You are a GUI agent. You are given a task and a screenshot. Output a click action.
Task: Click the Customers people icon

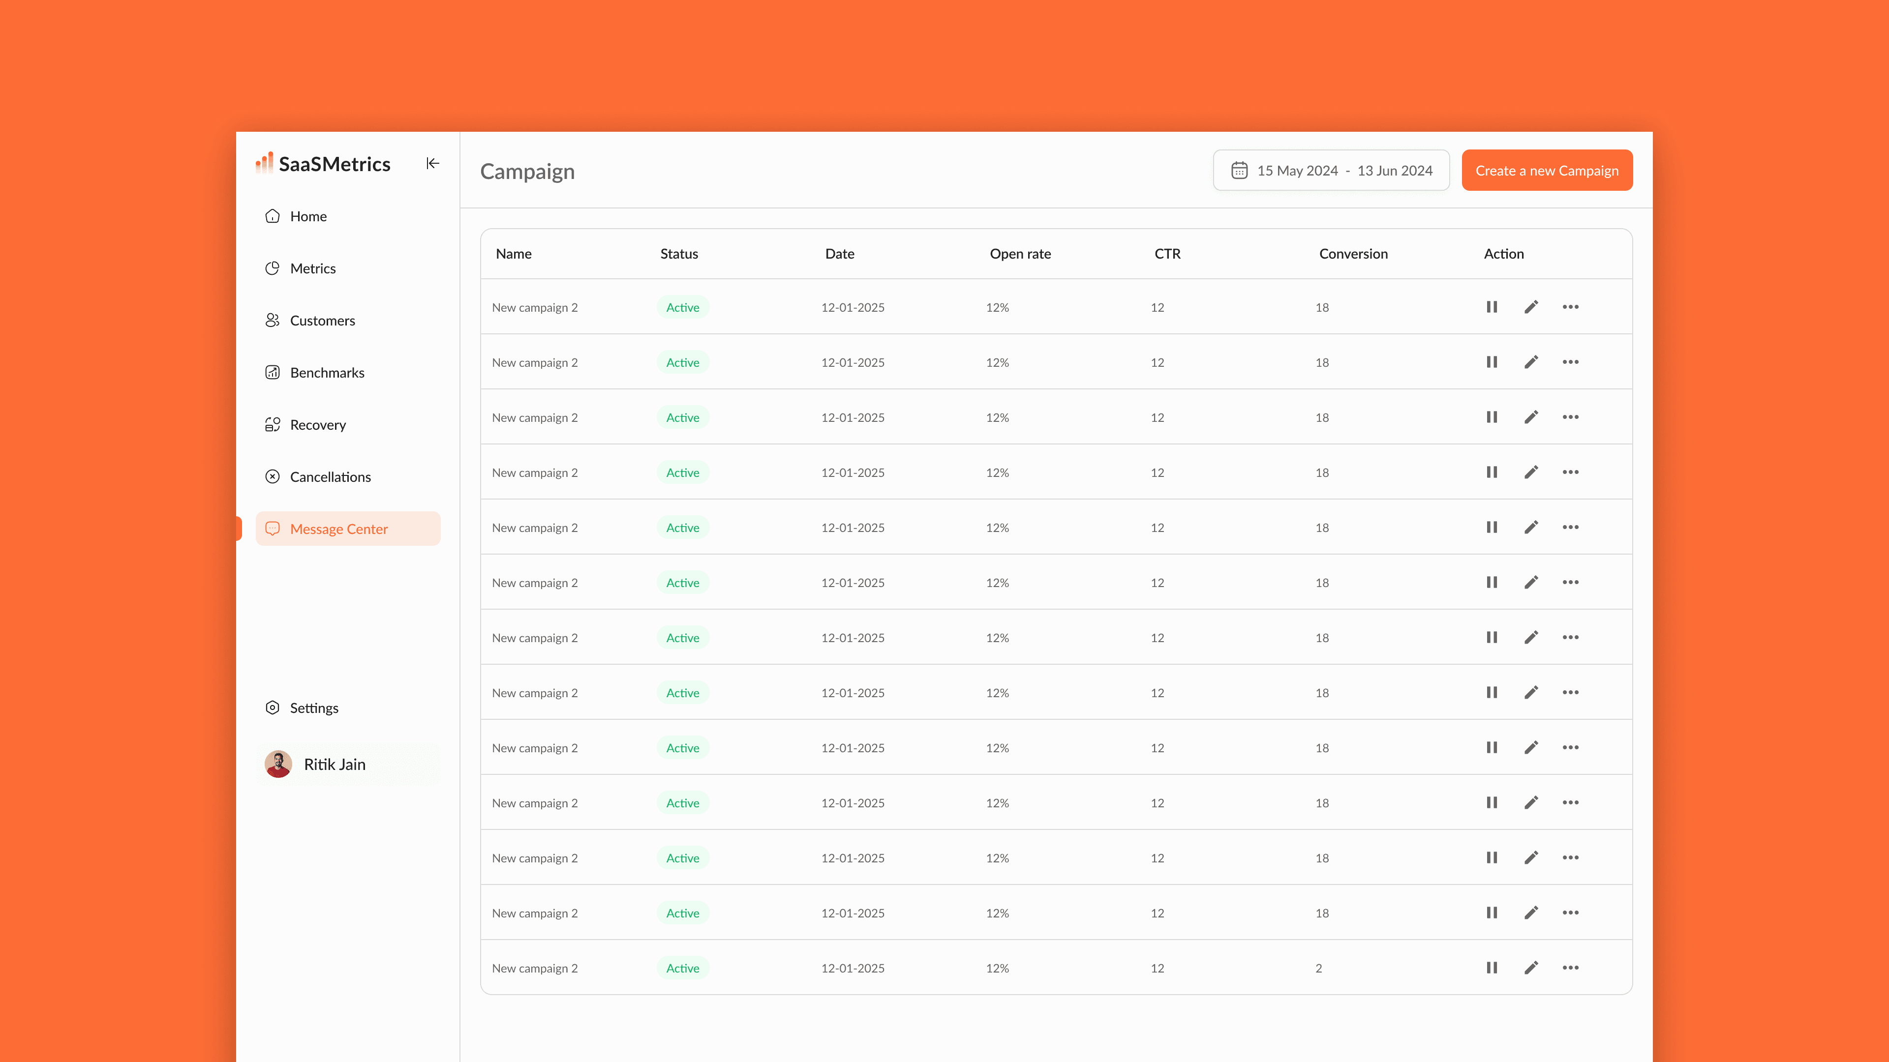pos(272,320)
